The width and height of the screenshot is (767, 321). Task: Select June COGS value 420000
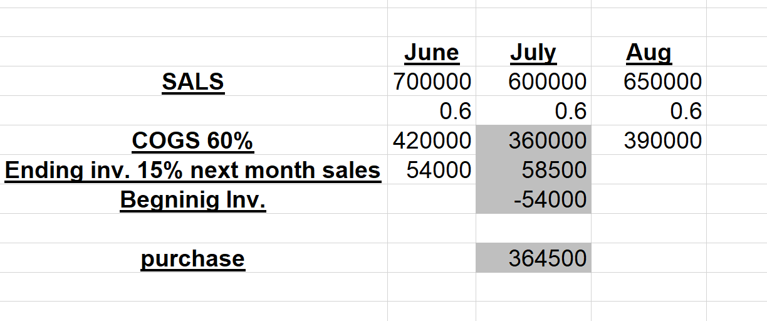(x=432, y=140)
